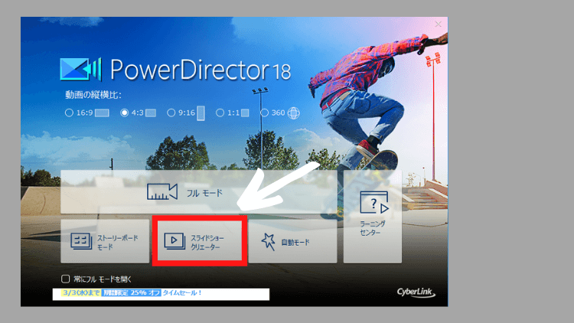Click the CyberLink logo
574x323 pixels.
click(x=417, y=292)
